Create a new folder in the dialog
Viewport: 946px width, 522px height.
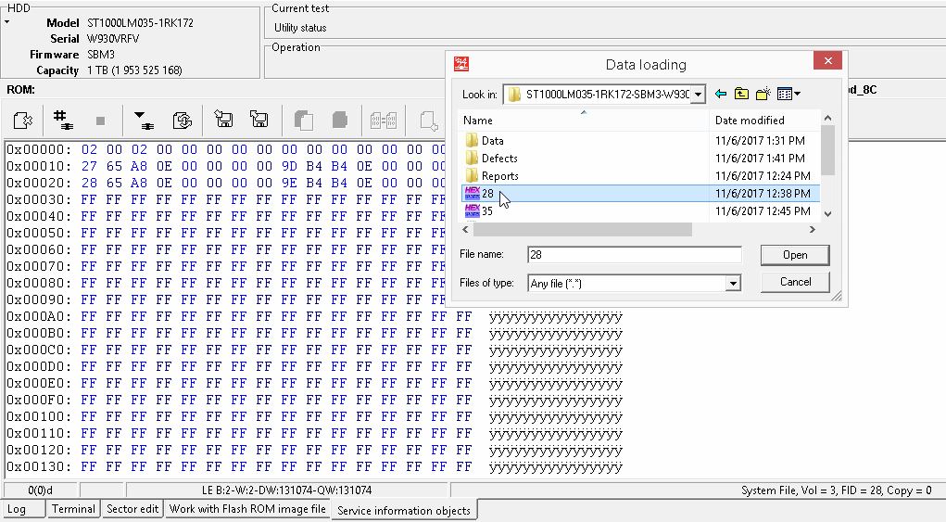[763, 94]
